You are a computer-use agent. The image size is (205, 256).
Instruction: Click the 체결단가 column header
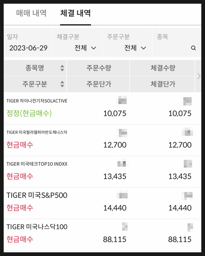(163, 84)
